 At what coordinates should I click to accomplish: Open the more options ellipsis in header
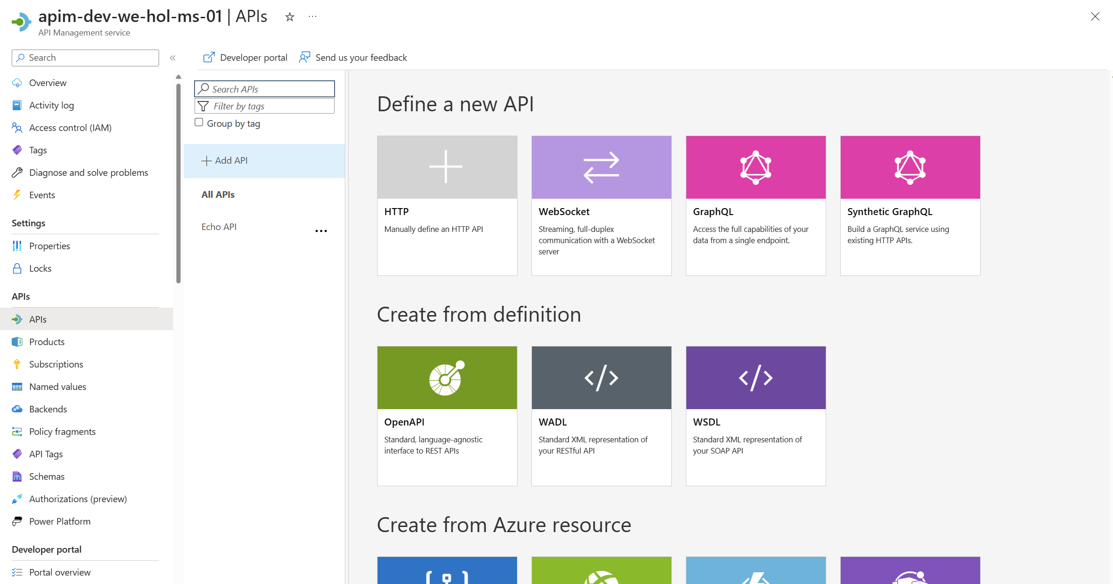pyautogui.click(x=313, y=17)
